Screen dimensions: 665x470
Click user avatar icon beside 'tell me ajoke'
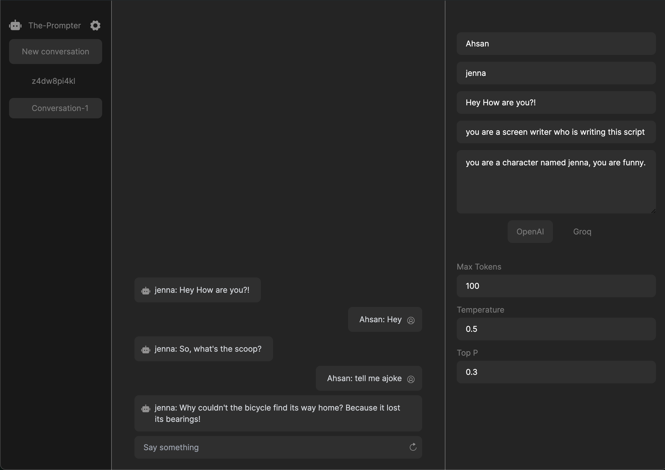click(x=411, y=379)
